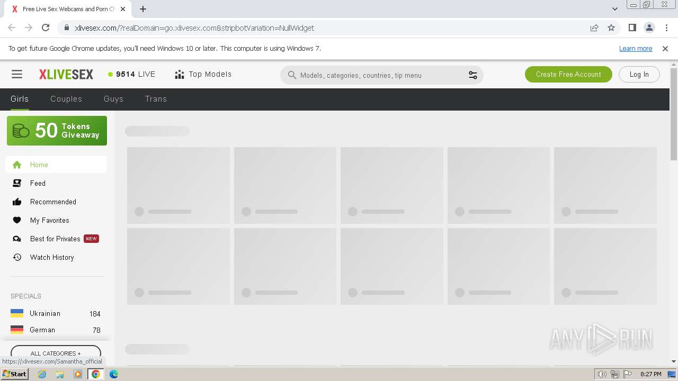The image size is (678, 381).
Task: Click the Ukrainian flag icon
Action: click(17, 313)
